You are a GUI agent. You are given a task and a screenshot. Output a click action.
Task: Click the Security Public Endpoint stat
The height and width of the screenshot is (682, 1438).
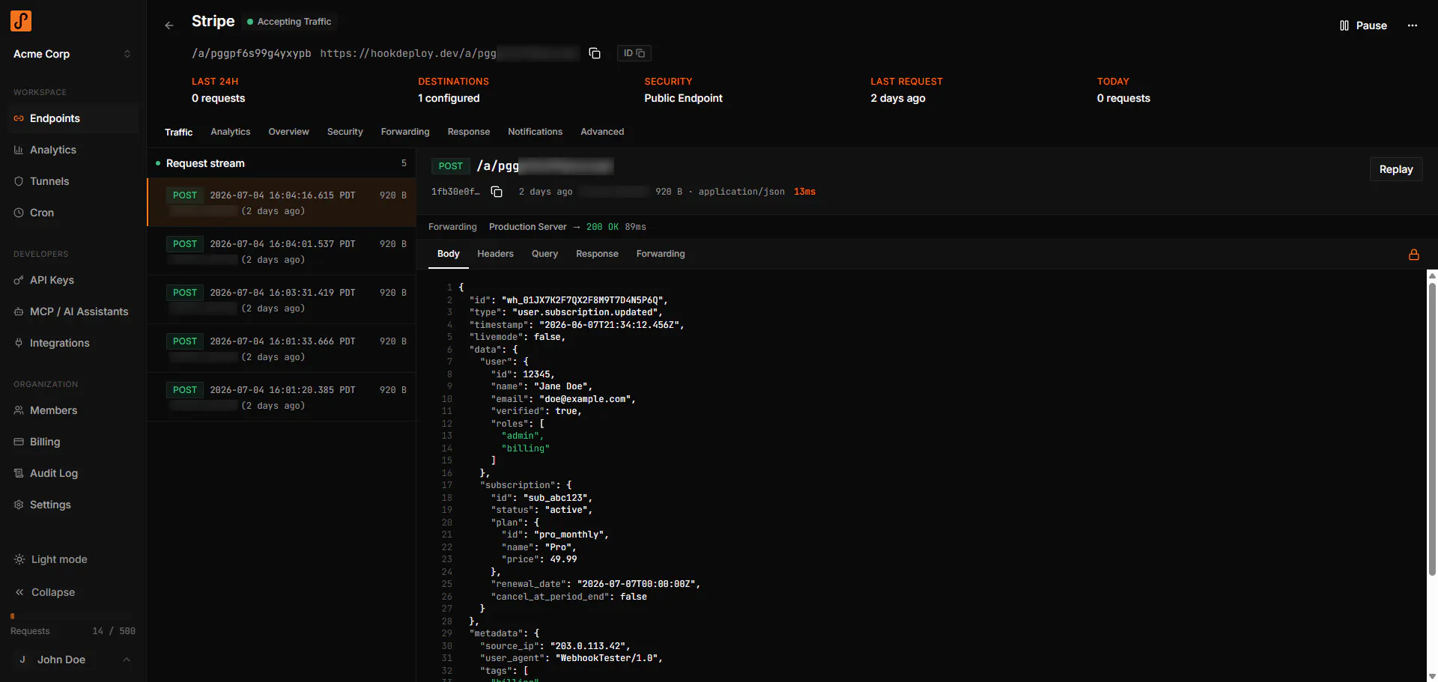coord(683,90)
